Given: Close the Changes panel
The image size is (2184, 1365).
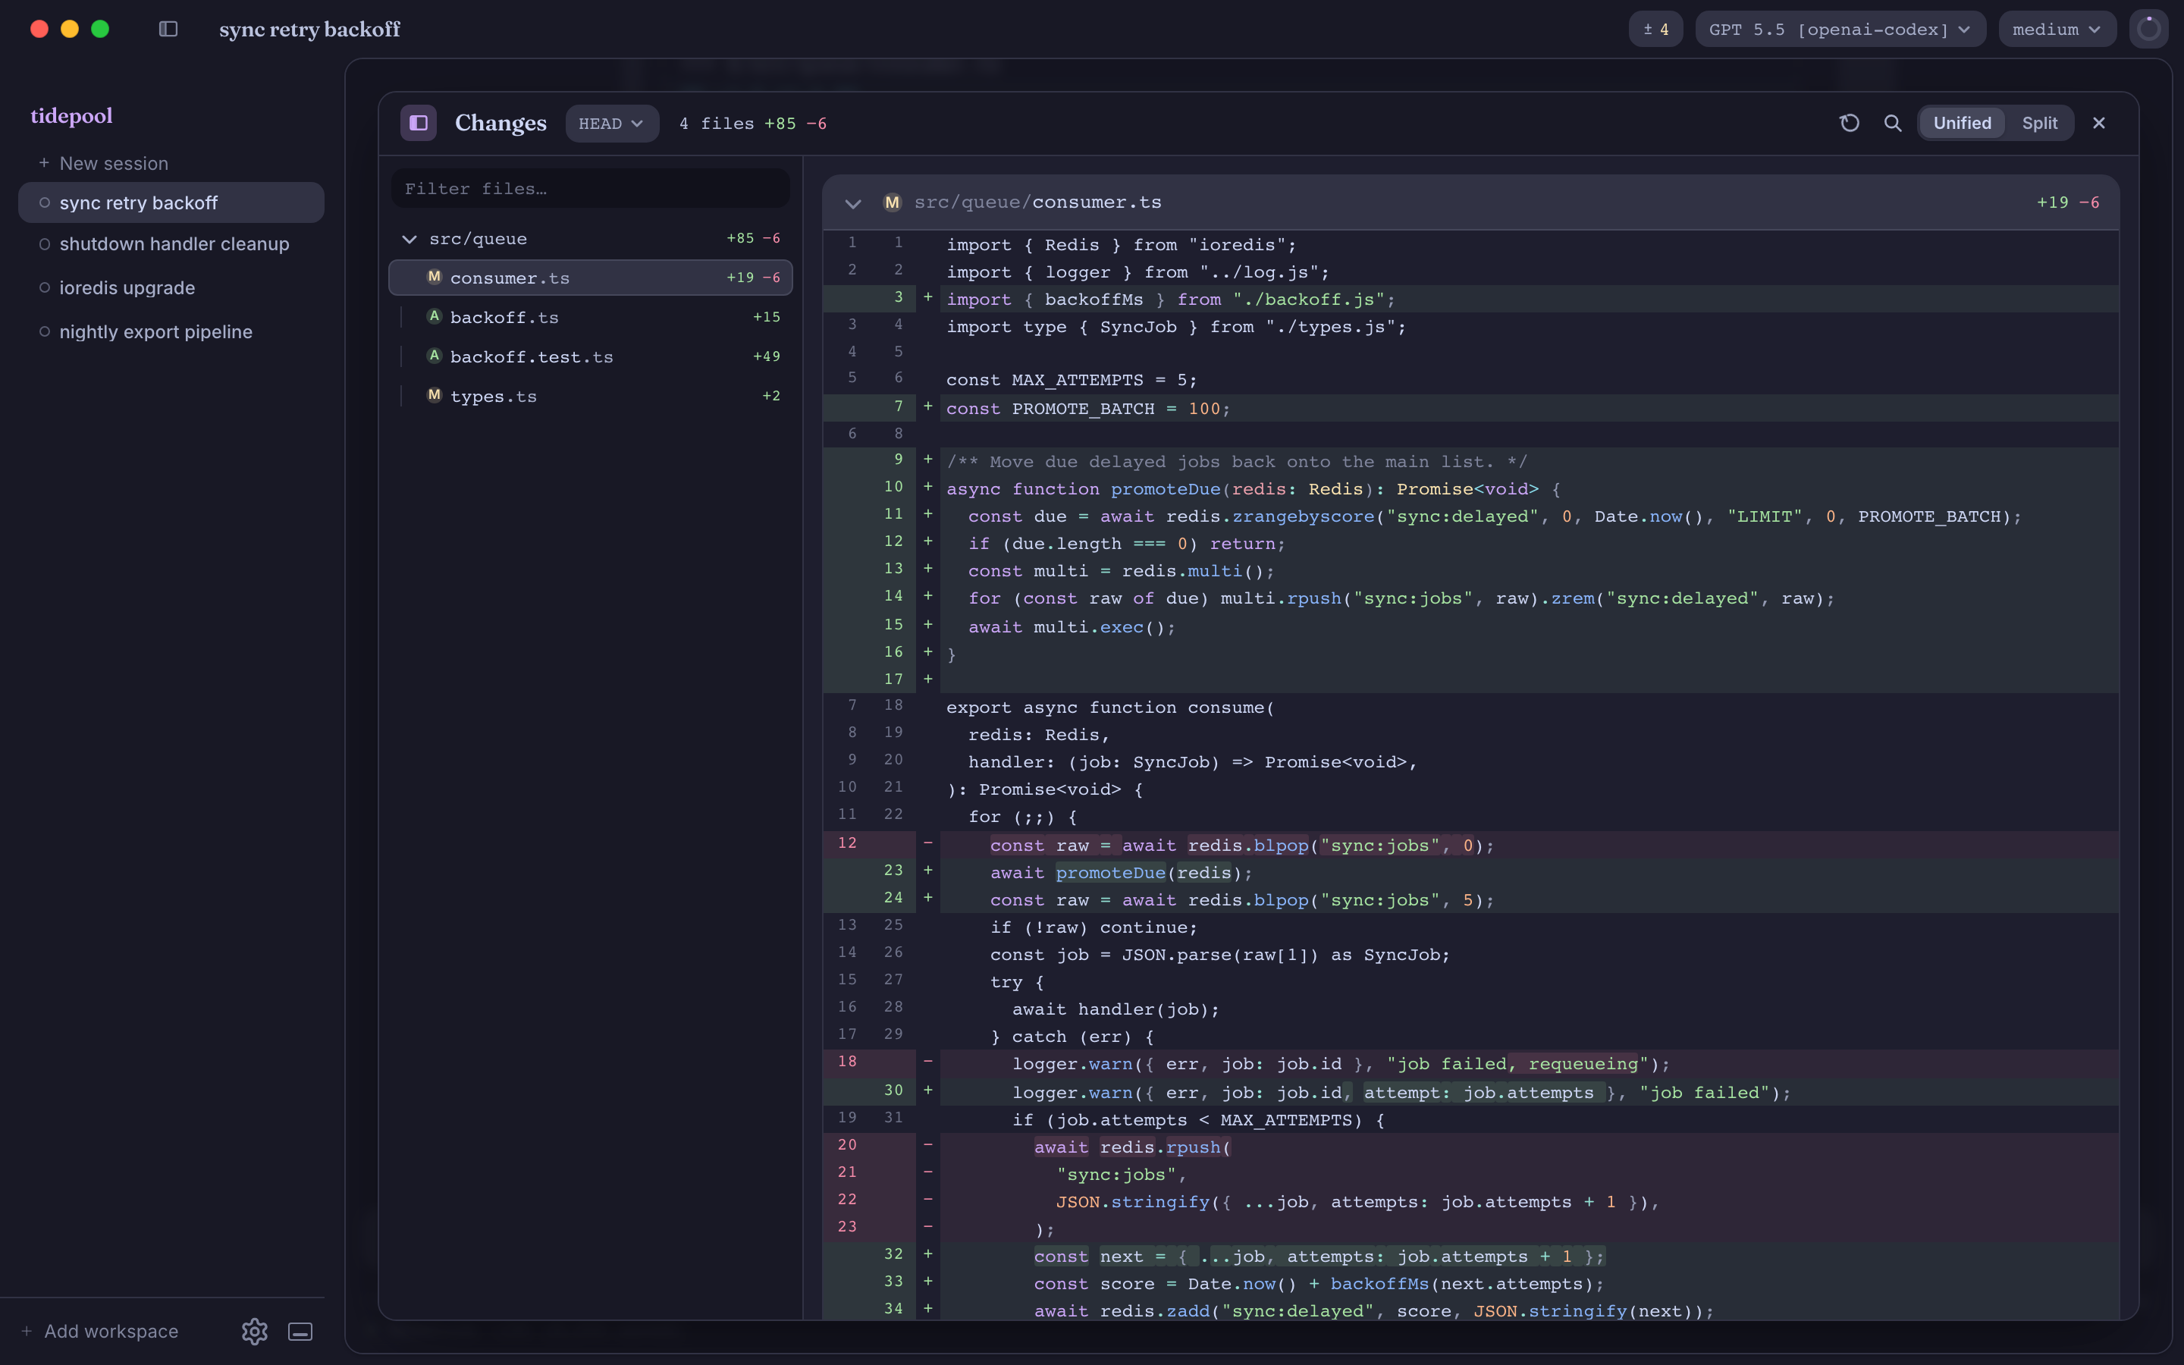Looking at the screenshot, I should 2098,123.
